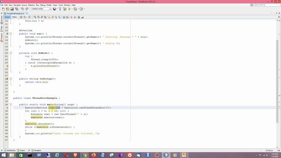Click the Uncomment code icon
Image resolution: width=281 pixels, height=158 pixels.
[82, 17]
